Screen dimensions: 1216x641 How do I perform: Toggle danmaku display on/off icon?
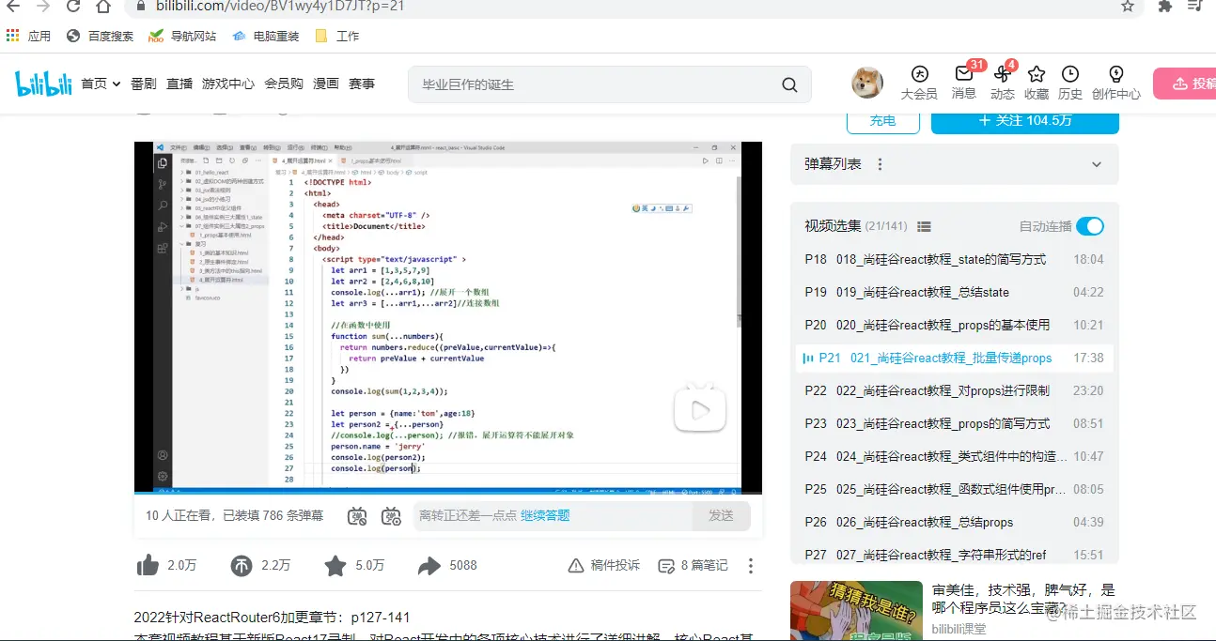(357, 515)
